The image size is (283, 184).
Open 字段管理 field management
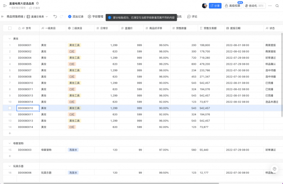pyautogui.click(x=95, y=17)
